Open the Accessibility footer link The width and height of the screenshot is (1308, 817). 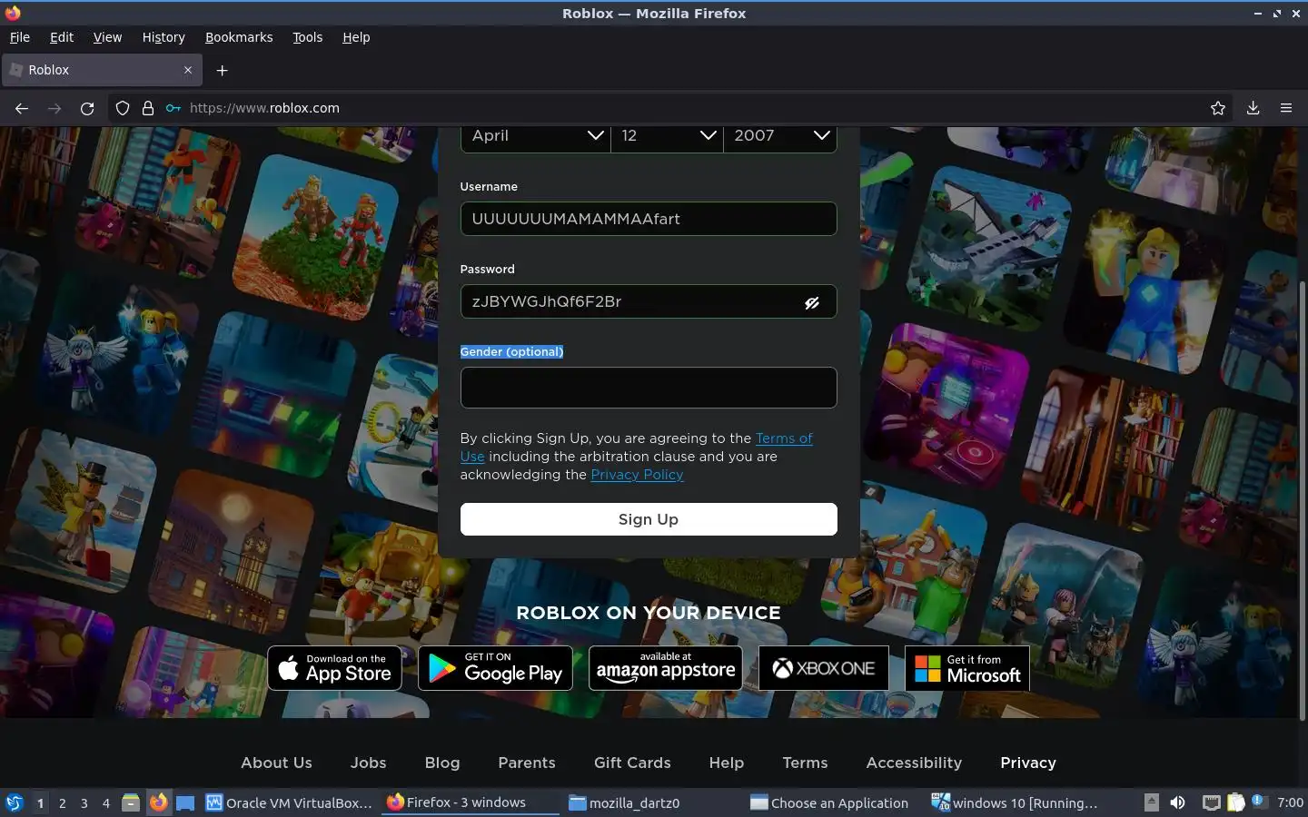point(914,763)
